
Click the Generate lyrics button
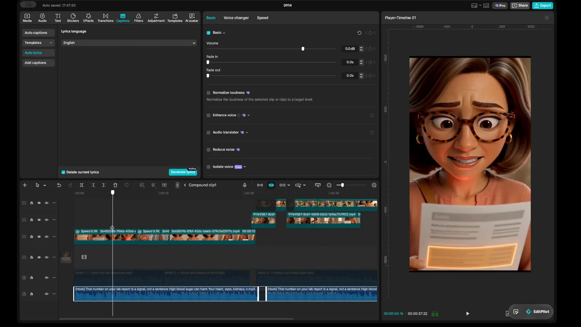tap(183, 172)
